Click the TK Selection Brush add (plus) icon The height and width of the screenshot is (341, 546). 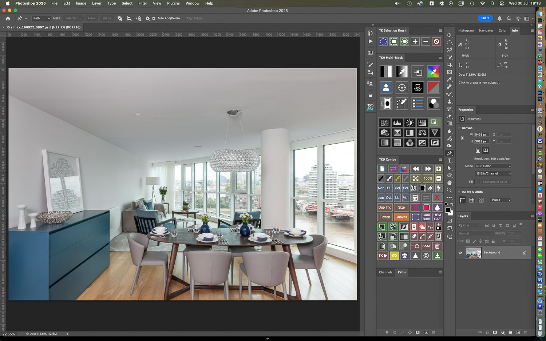415,41
